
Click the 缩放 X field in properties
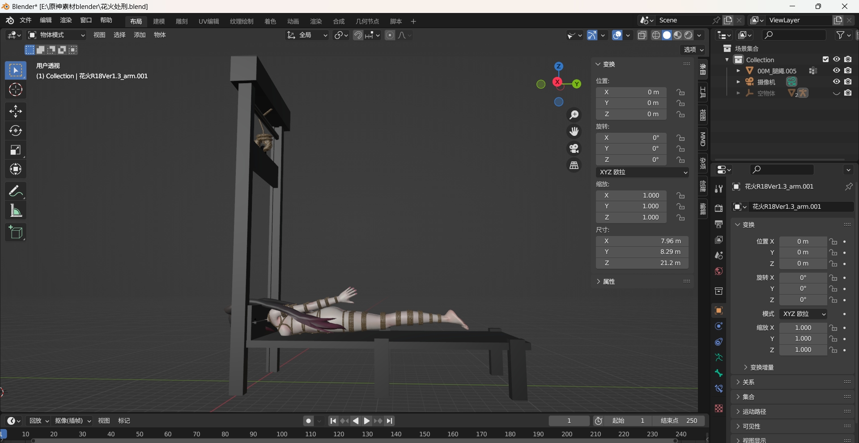803,328
